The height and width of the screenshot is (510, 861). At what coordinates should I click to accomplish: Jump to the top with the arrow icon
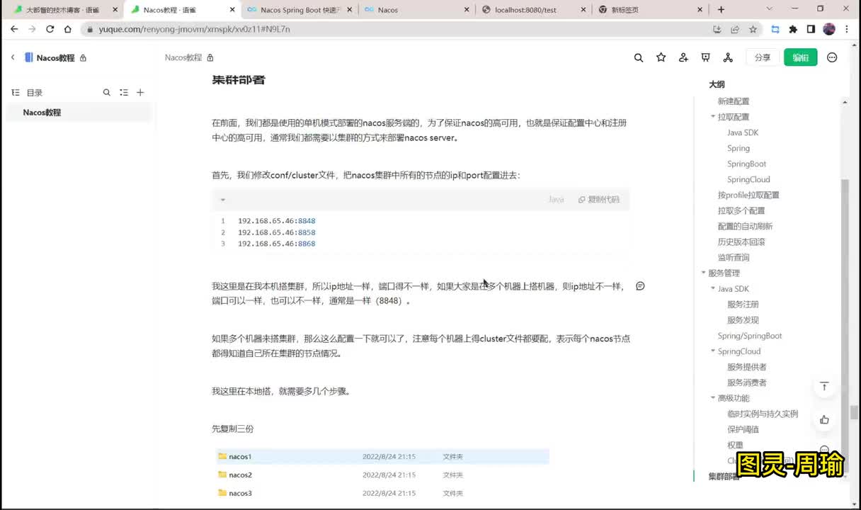pos(824,386)
